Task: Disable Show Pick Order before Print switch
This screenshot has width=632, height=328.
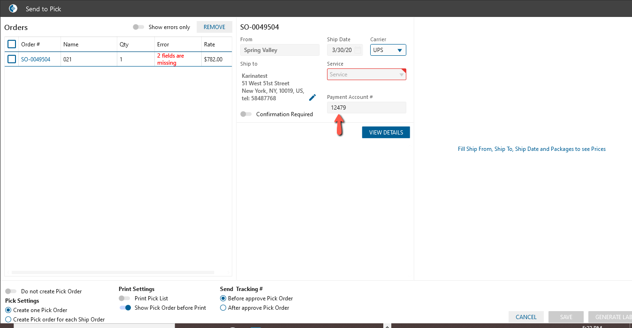Action: [125, 308]
